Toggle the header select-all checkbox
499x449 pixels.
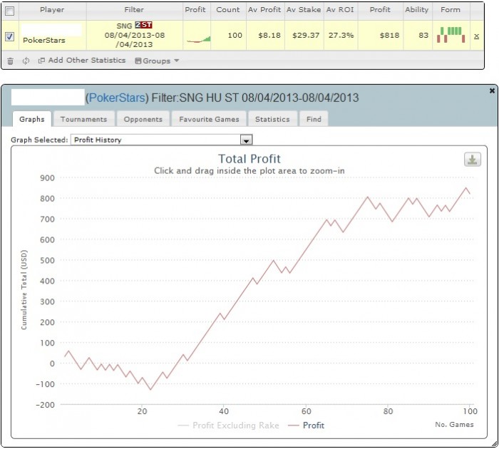10,11
